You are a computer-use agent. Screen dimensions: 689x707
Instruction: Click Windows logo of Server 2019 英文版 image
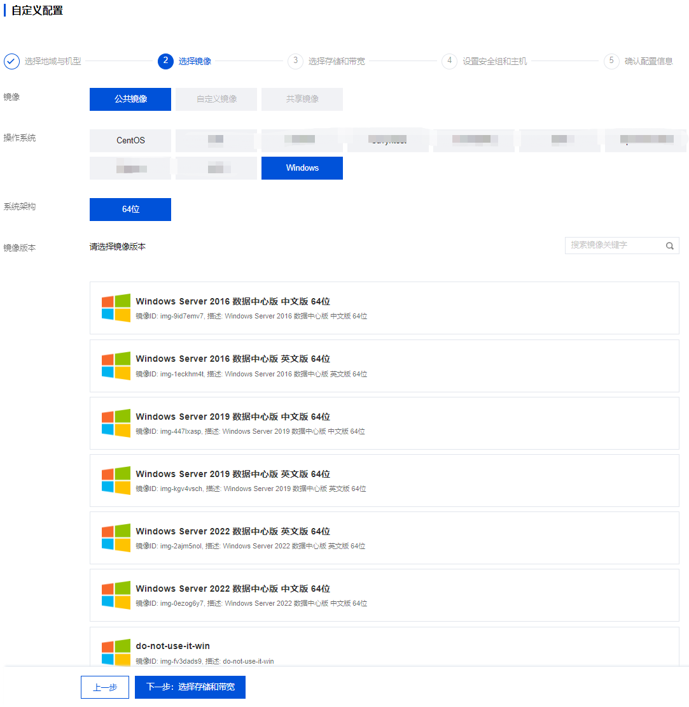tap(116, 480)
